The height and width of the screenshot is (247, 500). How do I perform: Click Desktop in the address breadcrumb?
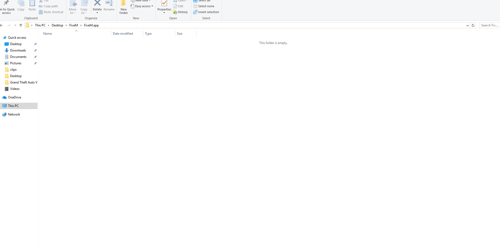point(57,25)
